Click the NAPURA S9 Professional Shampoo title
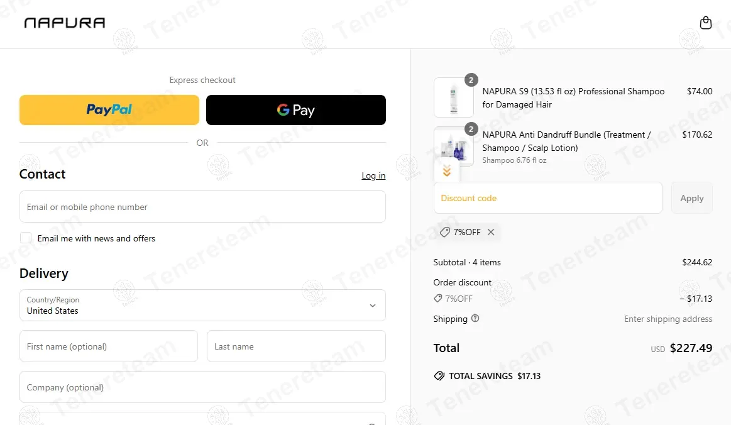 click(573, 97)
